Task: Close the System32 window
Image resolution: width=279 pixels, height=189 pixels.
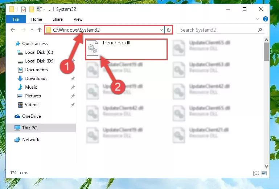Action: [x=261, y=9]
